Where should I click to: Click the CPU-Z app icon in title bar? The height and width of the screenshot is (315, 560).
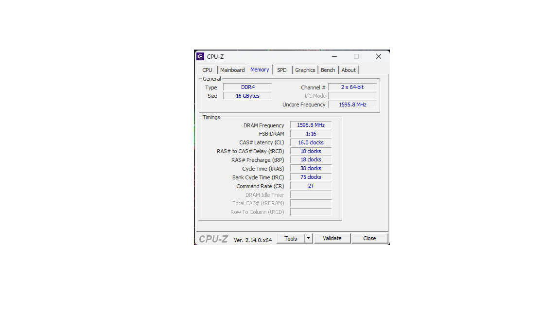200,56
